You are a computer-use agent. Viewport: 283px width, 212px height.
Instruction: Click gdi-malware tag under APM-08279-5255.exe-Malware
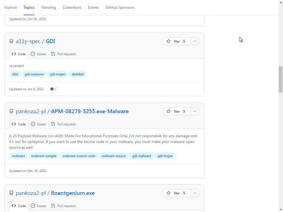pyautogui.click(x=141, y=156)
